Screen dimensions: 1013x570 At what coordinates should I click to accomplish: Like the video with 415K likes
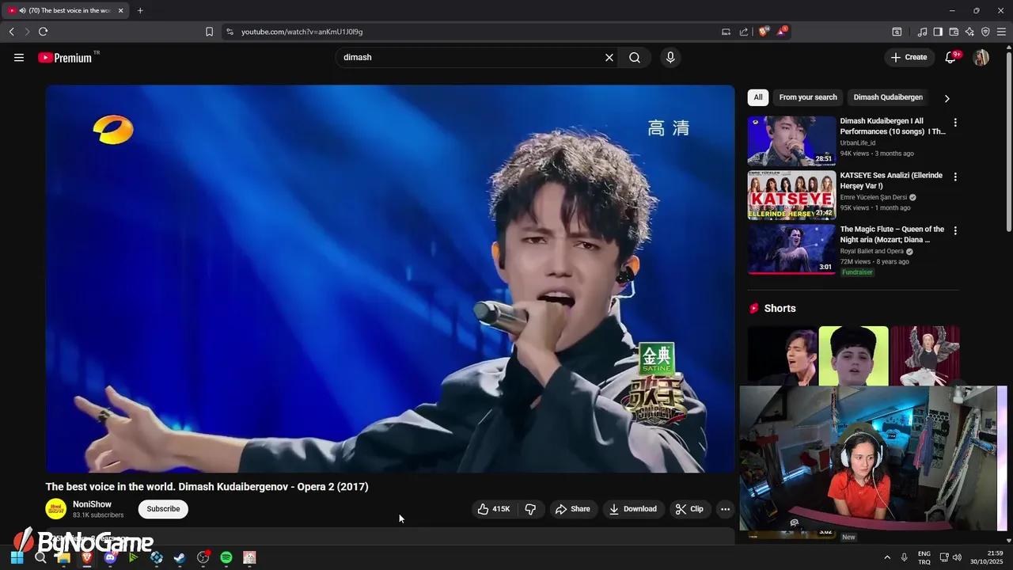tap(494, 509)
